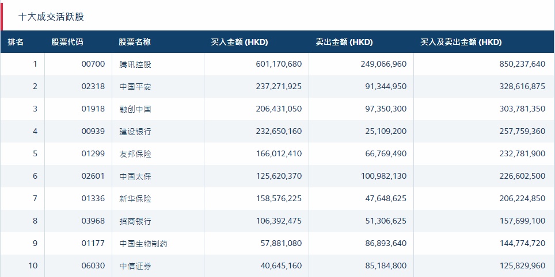This screenshot has height=277, width=555.
Task: Click the 买入金额 (HKD) column header
Action: 240,42
